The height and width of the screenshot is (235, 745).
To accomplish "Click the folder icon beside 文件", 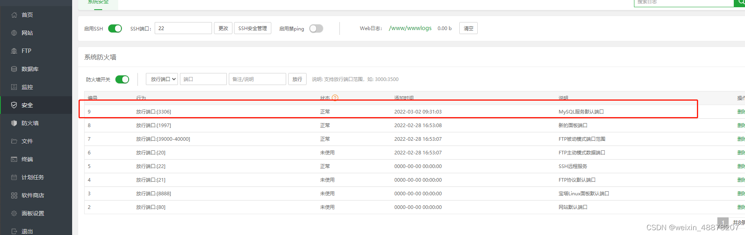I will pos(14,141).
